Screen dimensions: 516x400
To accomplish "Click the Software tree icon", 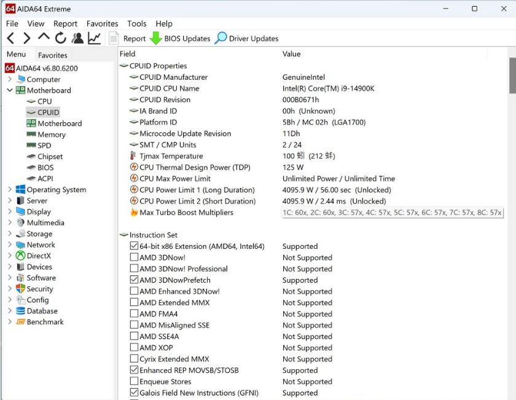I will [20, 278].
